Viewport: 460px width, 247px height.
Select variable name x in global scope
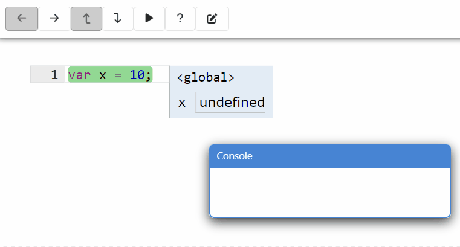click(x=182, y=103)
